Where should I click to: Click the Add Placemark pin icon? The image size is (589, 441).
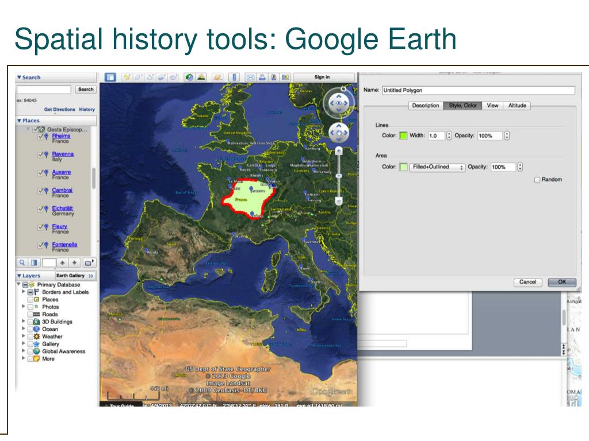127,78
